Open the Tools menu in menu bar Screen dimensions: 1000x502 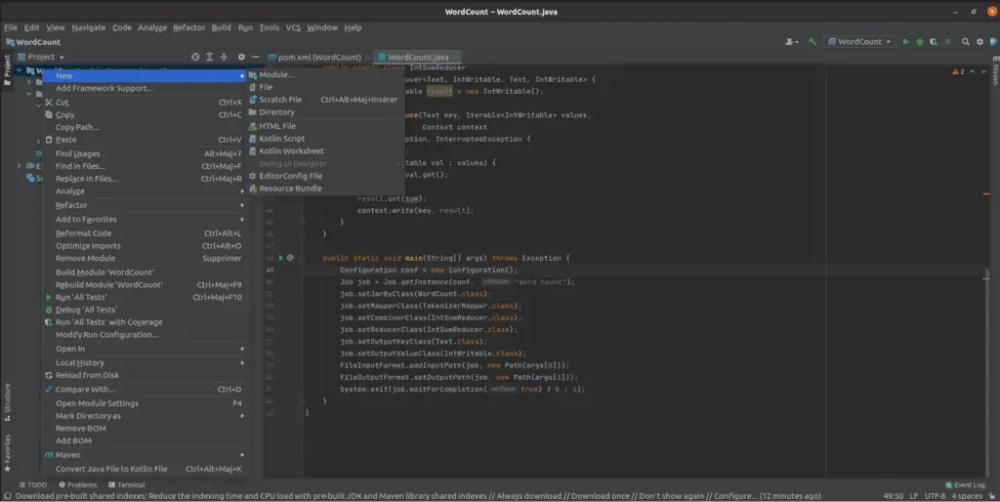270,27
